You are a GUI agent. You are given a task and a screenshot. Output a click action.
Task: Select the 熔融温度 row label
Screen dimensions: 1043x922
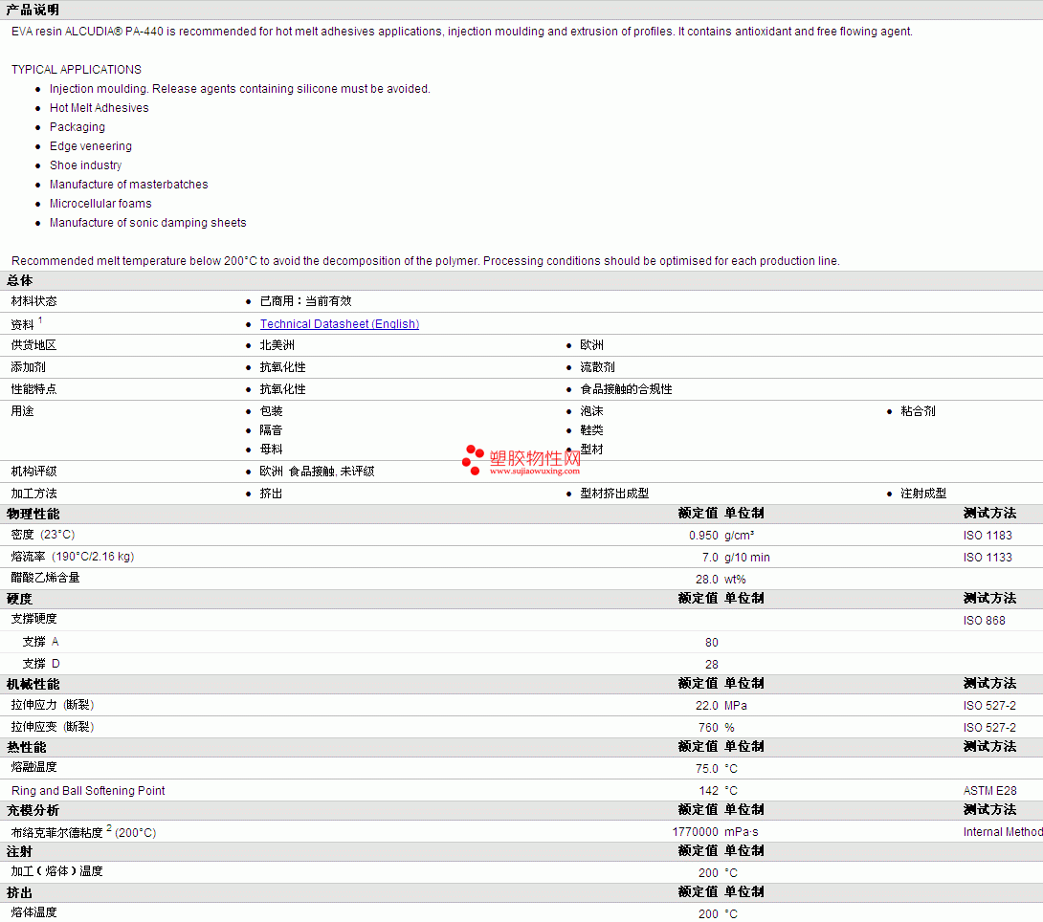coord(33,767)
